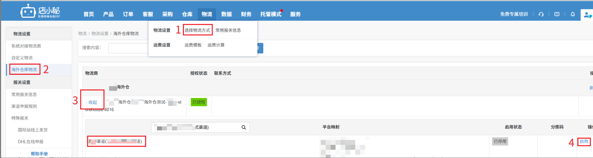
Task: Select 运费计算 menu entry
Action: 216,45
